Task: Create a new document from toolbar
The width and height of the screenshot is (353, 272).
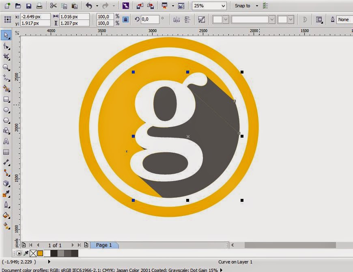Action: pos(7,6)
